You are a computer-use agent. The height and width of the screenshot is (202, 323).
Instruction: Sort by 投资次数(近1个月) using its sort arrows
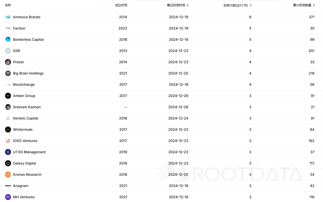251,5
